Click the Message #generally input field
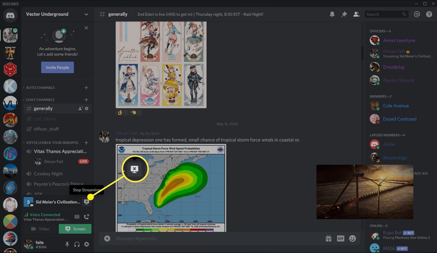Screen dimensions: 437x253 (x=212, y=238)
